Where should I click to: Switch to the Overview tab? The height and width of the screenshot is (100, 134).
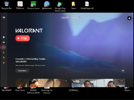pos(65,18)
